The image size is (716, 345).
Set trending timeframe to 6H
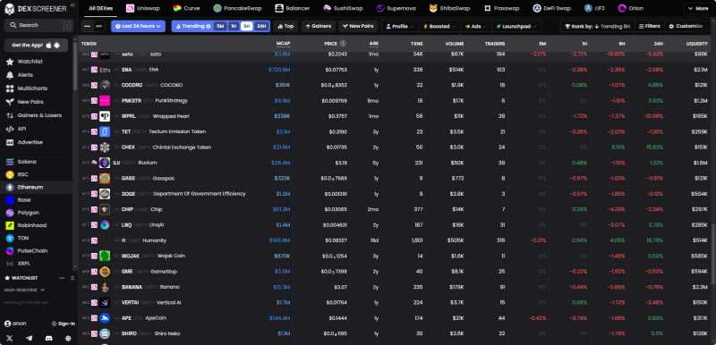[x=247, y=27]
